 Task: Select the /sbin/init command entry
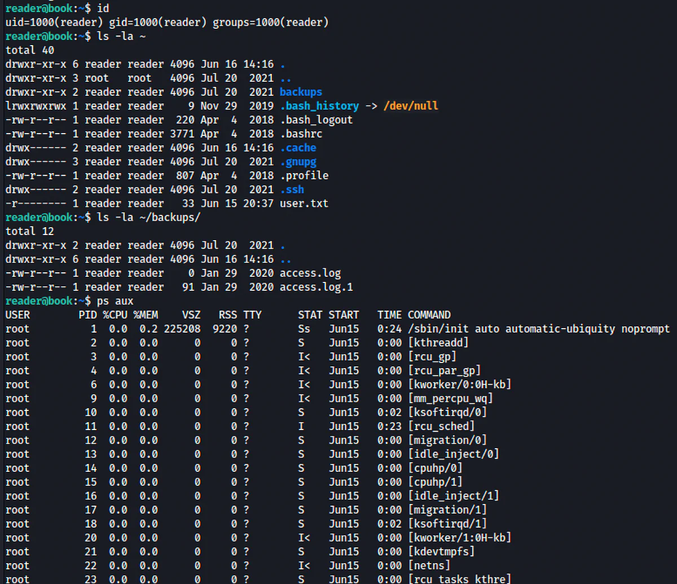point(539,329)
